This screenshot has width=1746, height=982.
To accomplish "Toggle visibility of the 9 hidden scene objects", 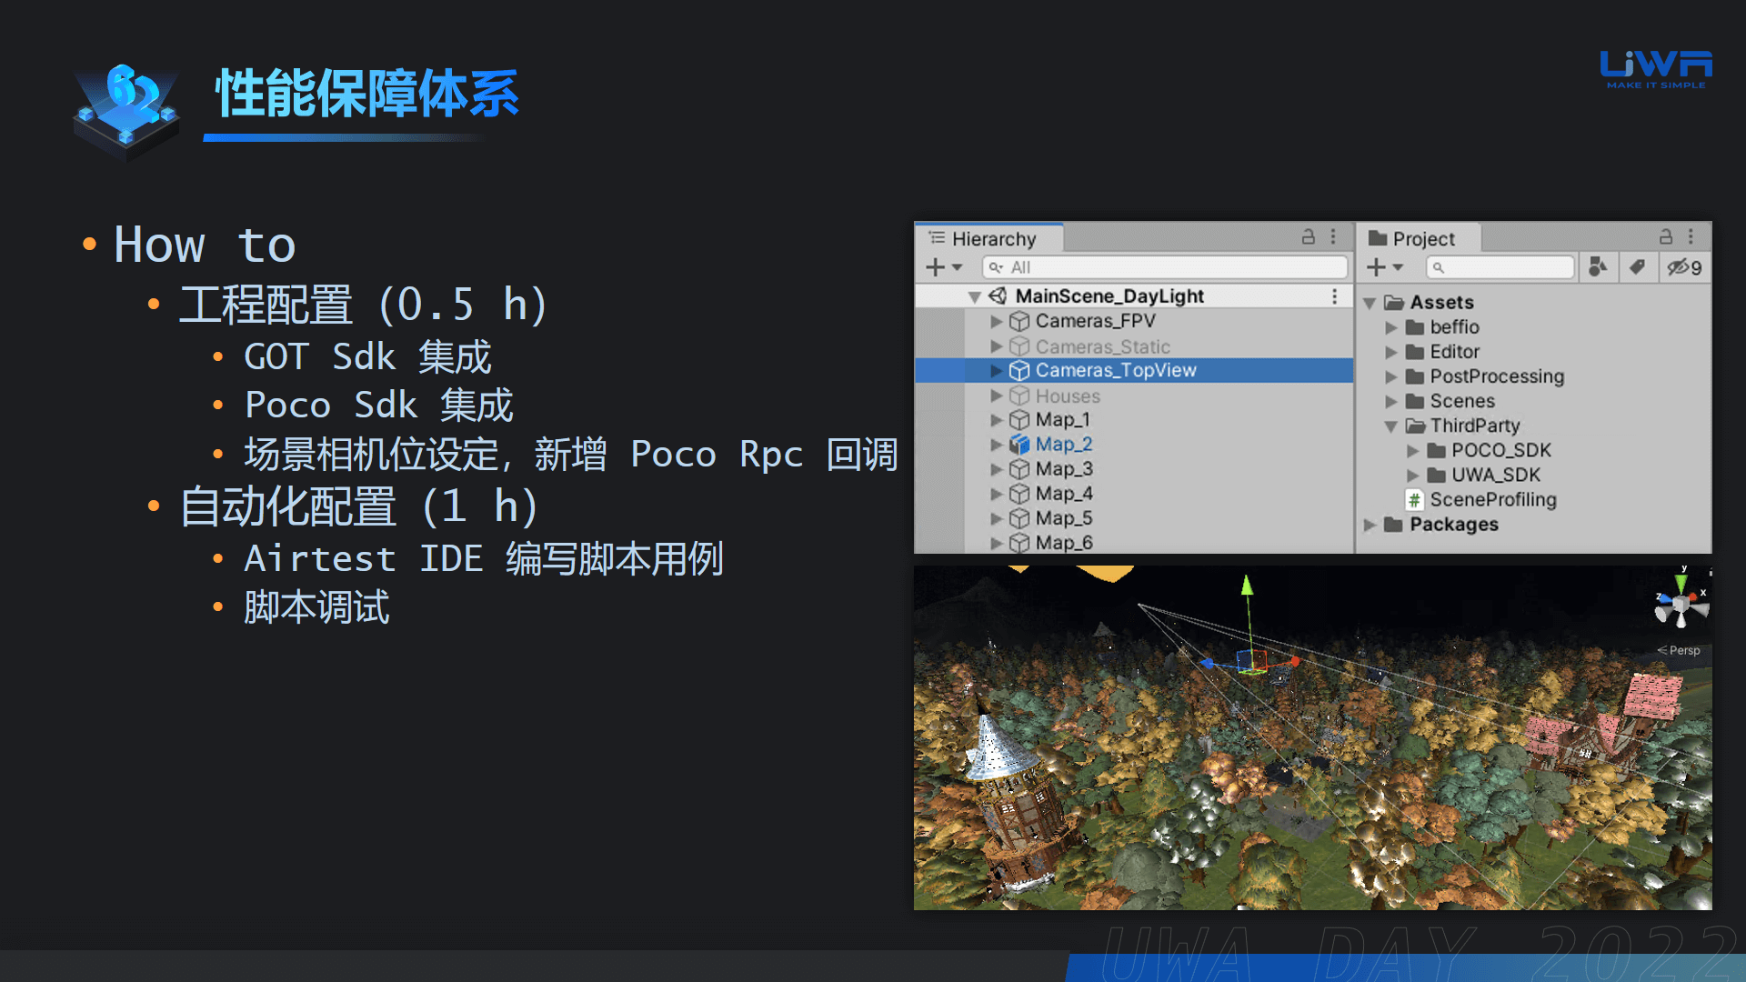I will coord(1681,268).
